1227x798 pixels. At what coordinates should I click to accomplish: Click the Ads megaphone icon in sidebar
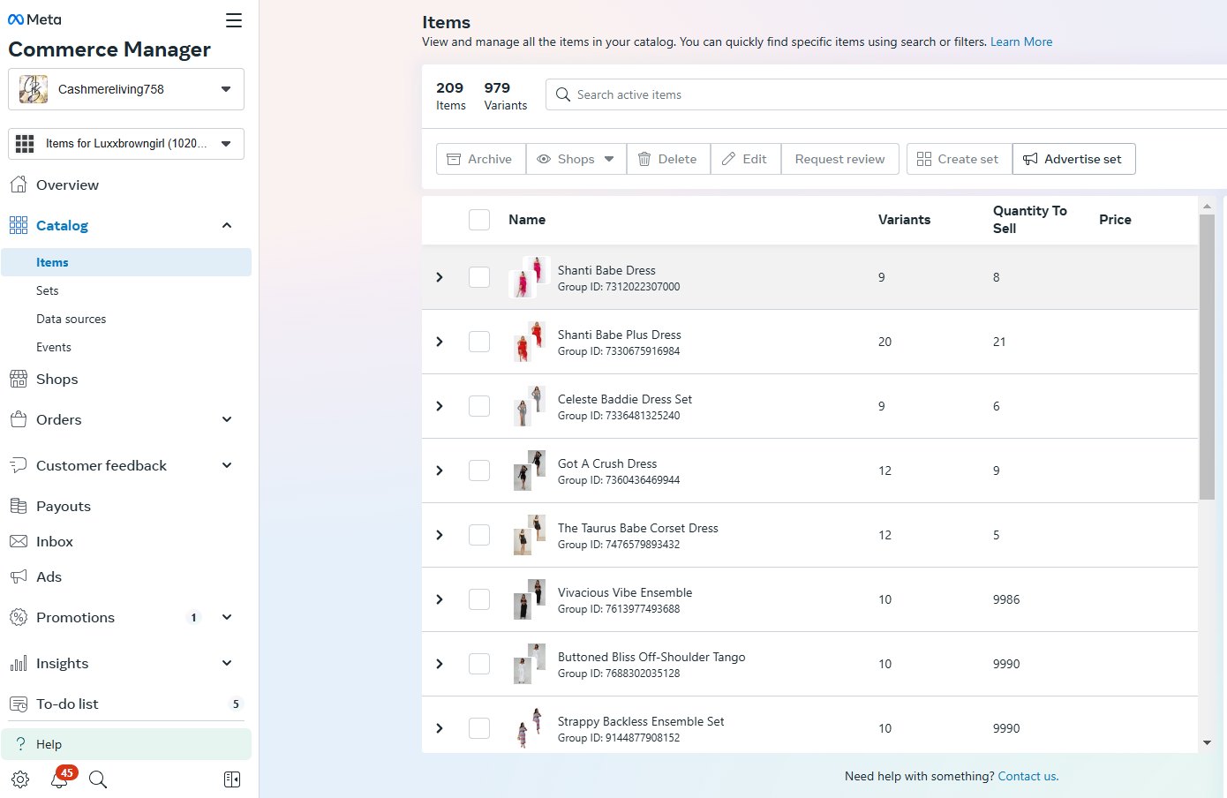pos(19,576)
